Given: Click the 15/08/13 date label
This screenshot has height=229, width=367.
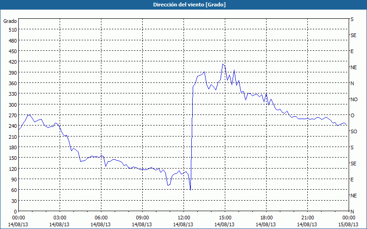Looking at the screenshot, I should pos(349,224).
